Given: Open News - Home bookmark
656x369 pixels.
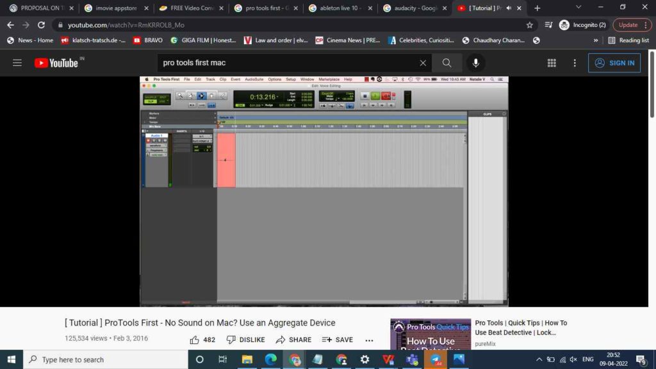Looking at the screenshot, I should click(30, 40).
